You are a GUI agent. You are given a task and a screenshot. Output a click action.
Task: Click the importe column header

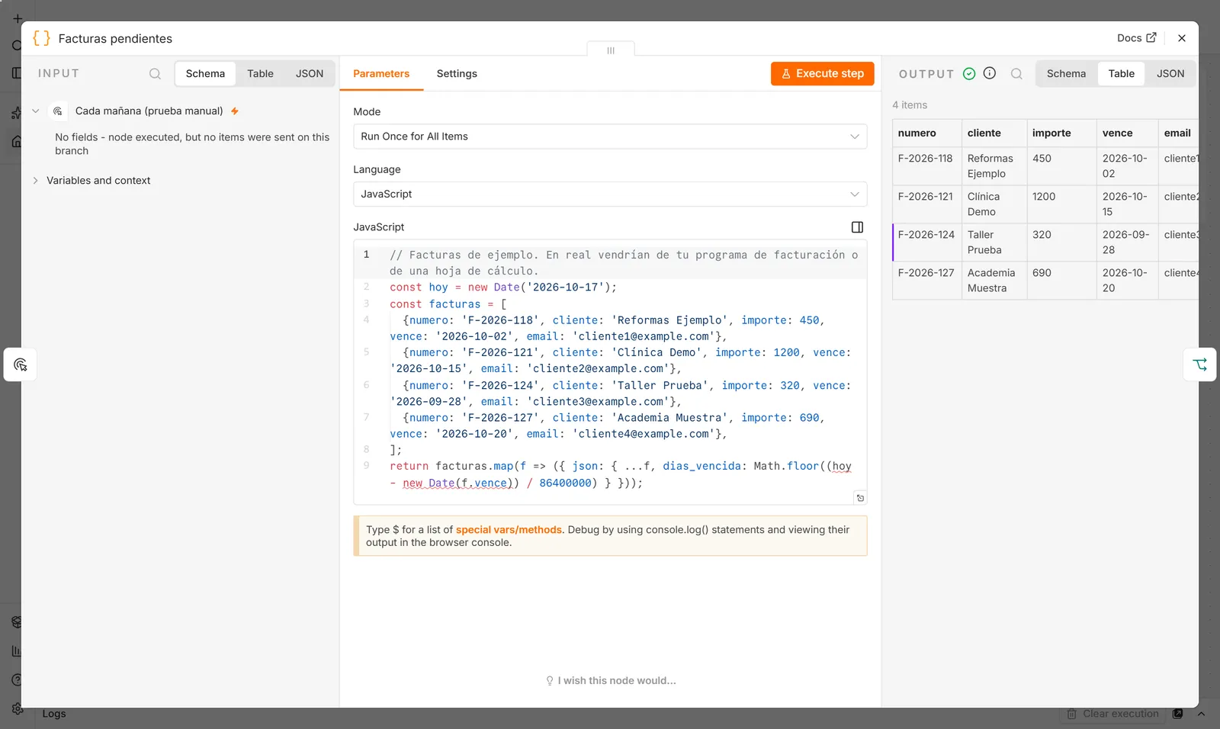pos(1061,133)
